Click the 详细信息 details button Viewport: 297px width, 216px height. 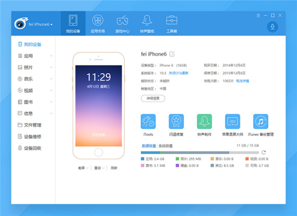[x=153, y=98]
